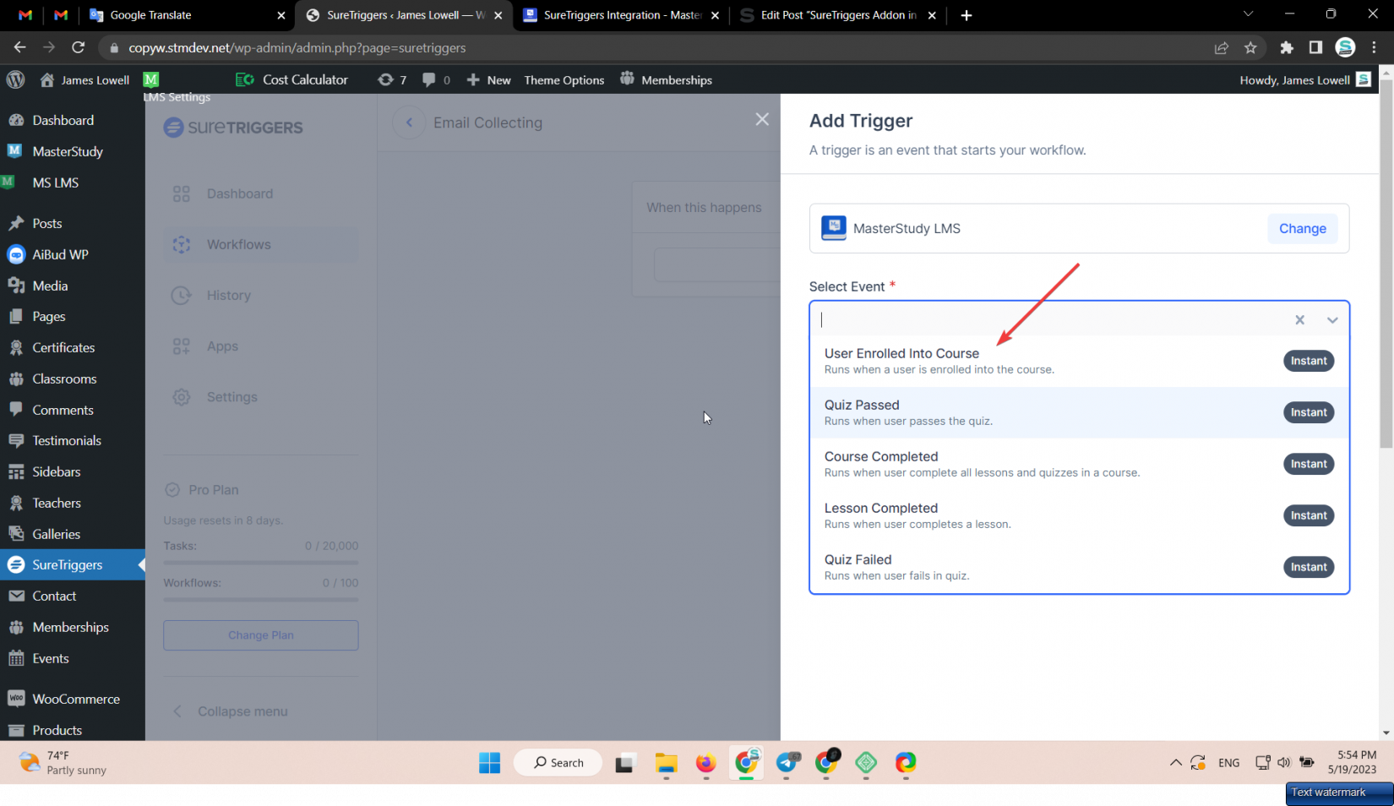Expand hidden icons in the system tray
This screenshot has width=1394, height=806.
click(1175, 762)
